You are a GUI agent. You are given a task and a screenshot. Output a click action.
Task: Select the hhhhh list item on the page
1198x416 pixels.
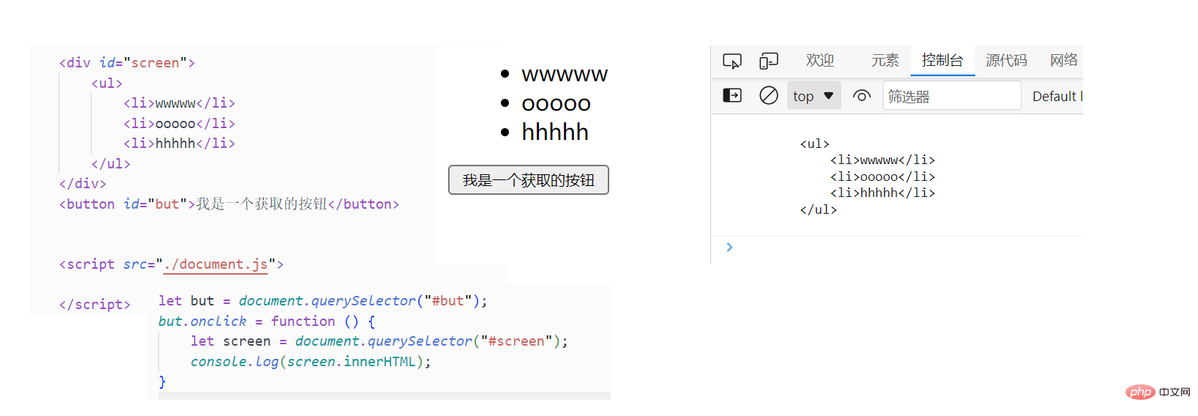555,132
